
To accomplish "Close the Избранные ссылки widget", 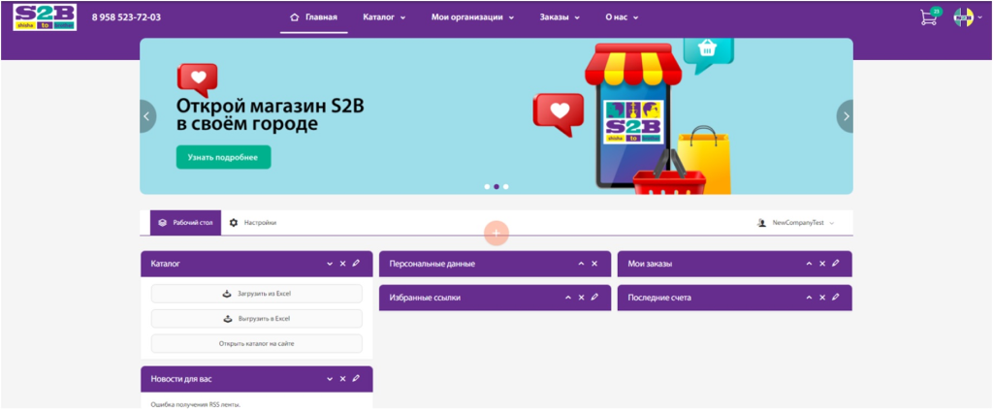I will pyautogui.click(x=581, y=298).
